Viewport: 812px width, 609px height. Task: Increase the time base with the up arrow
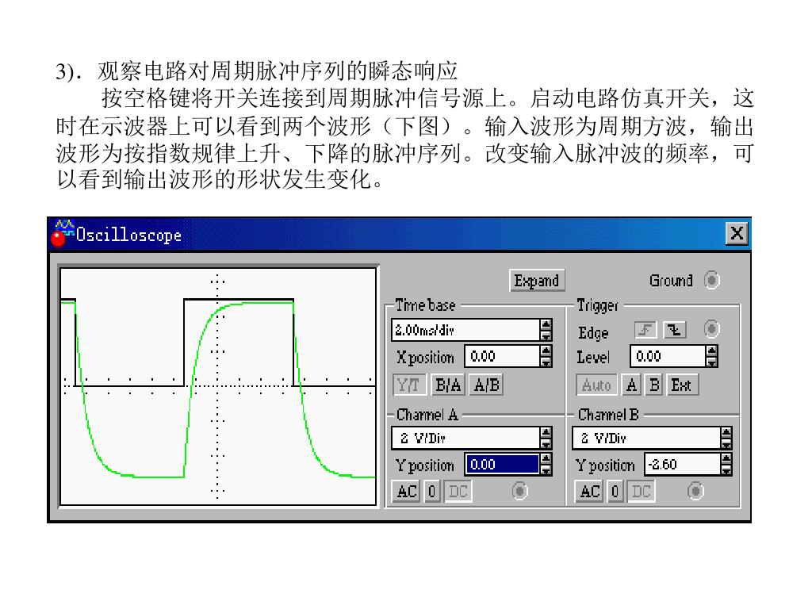(x=546, y=324)
